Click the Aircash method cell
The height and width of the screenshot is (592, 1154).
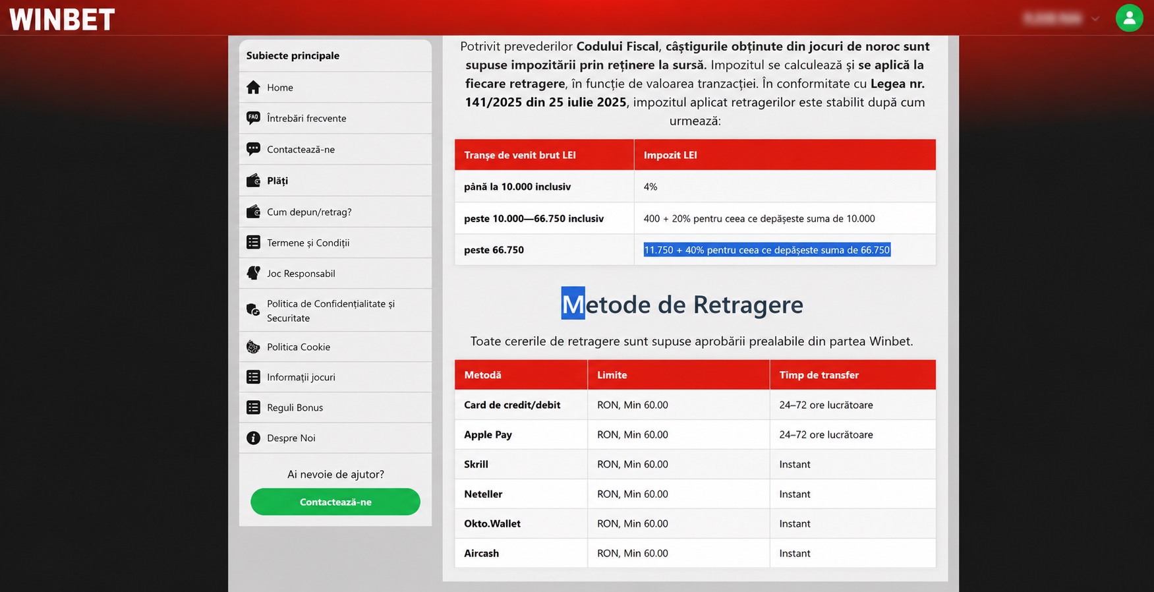tap(521, 553)
